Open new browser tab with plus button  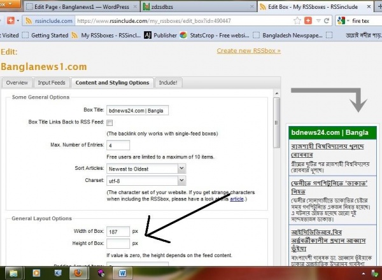pos(379,7)
